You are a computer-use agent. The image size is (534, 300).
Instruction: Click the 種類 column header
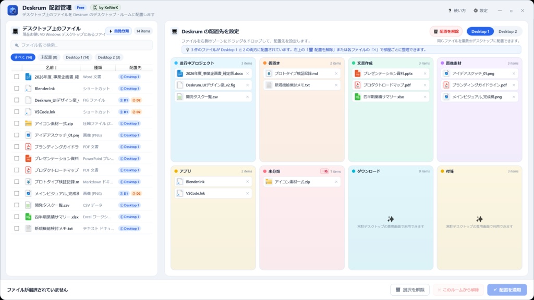pos(98,68)
